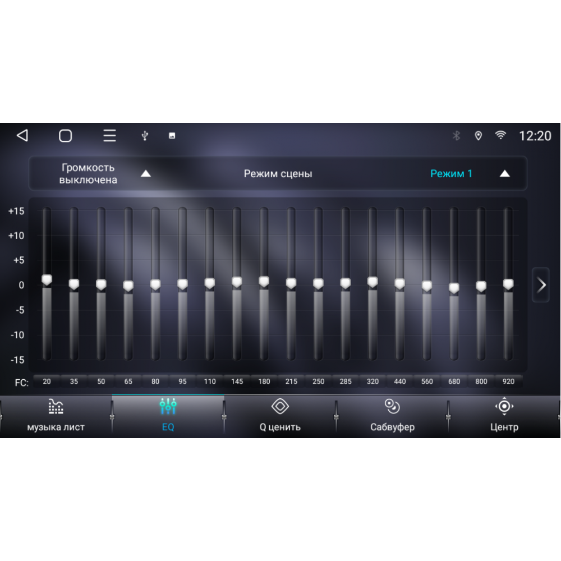This screenshot has width=561, height=561.
Task: Adjust the 215 Hz band slider handle
Action: (x=291, y=283)
